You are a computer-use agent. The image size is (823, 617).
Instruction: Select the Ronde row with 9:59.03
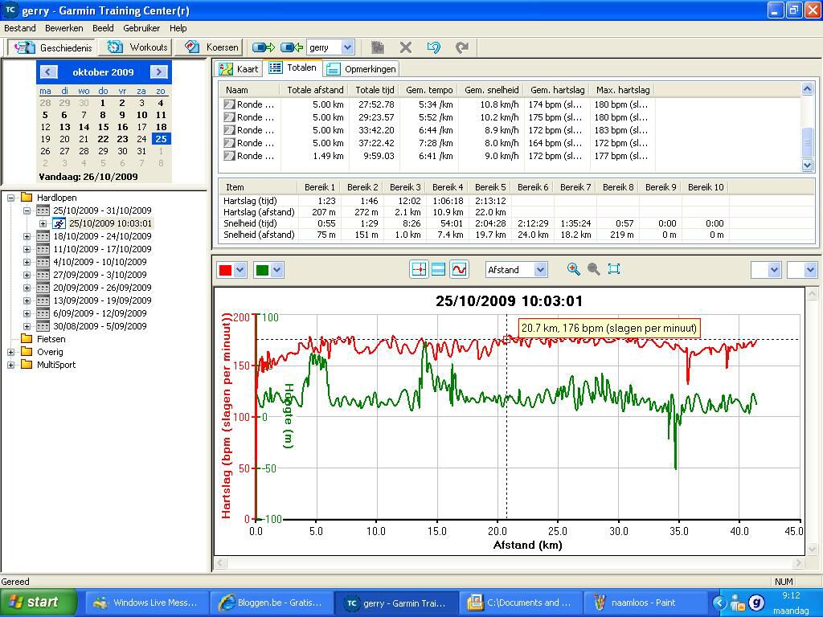(436, 156)
